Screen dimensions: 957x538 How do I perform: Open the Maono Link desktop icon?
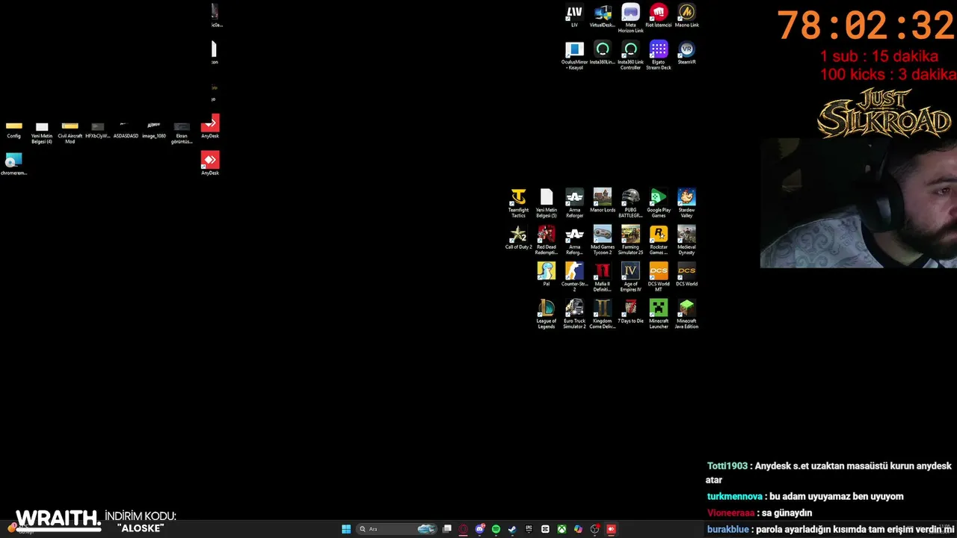pyautogui.click(x=686, y=16)
